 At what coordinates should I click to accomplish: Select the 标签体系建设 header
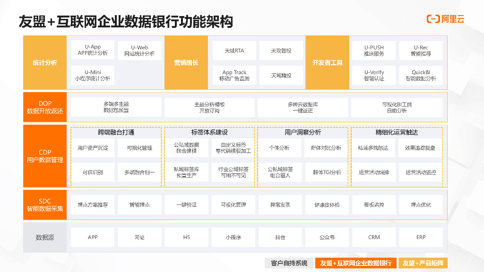[209, 132]
